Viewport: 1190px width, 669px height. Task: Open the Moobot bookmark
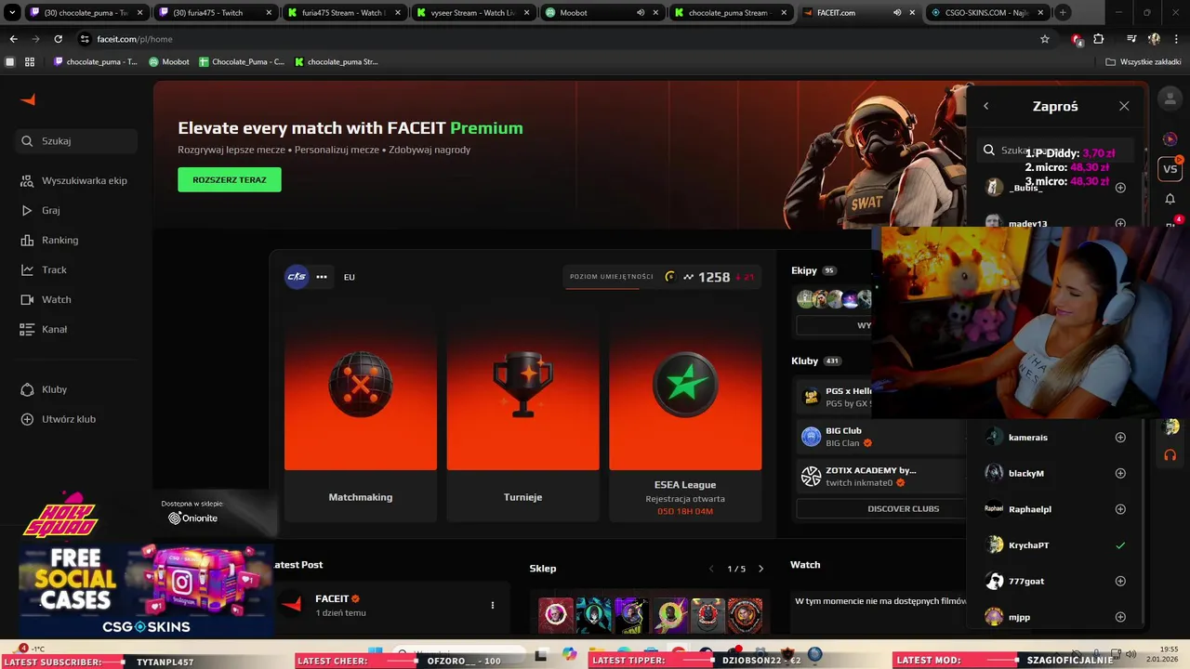[x=169, y=62]
